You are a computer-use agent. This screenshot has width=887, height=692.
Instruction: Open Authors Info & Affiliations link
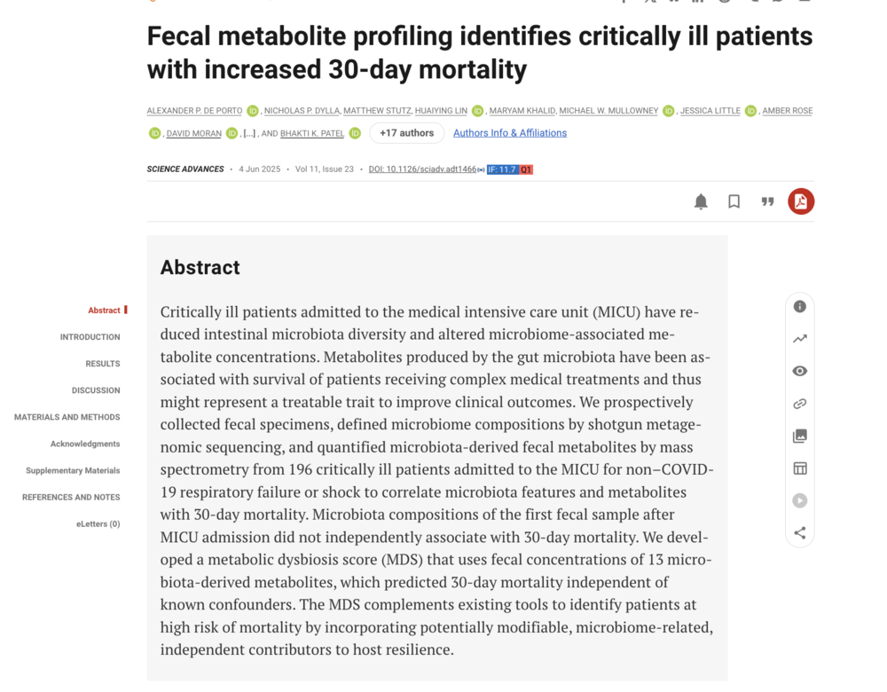(509, 133)
